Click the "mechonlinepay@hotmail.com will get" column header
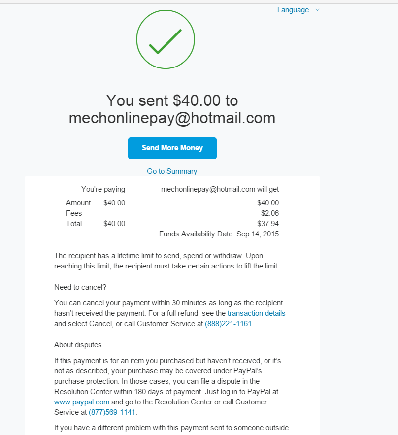398x435 pixels. click(x=220, y=189)
